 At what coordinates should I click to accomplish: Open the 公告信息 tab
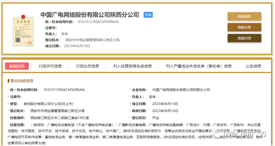253,66
